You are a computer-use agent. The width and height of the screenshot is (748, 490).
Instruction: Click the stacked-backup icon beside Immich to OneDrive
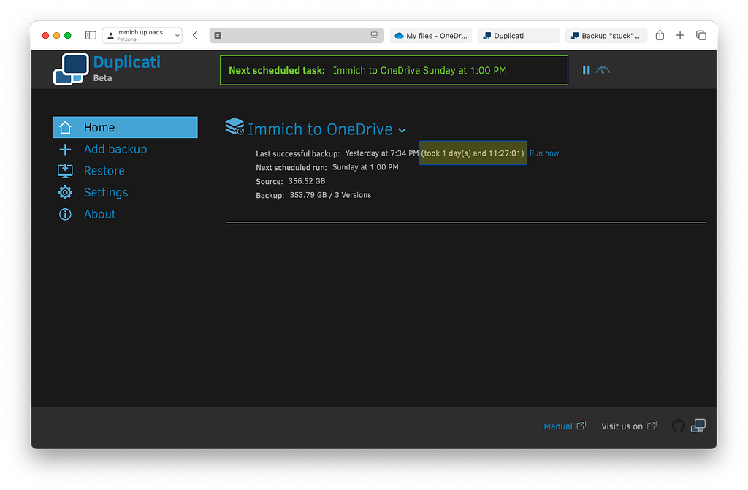[233, 127]
